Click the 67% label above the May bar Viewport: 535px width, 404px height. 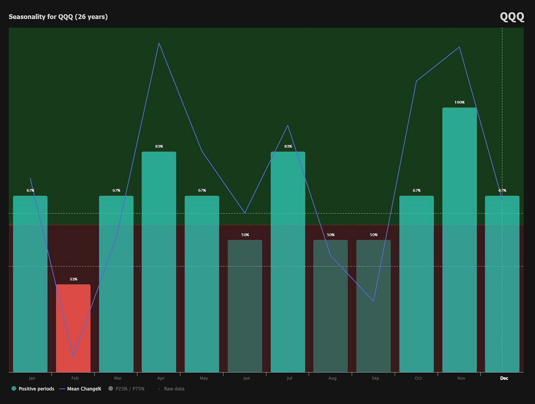202,190
